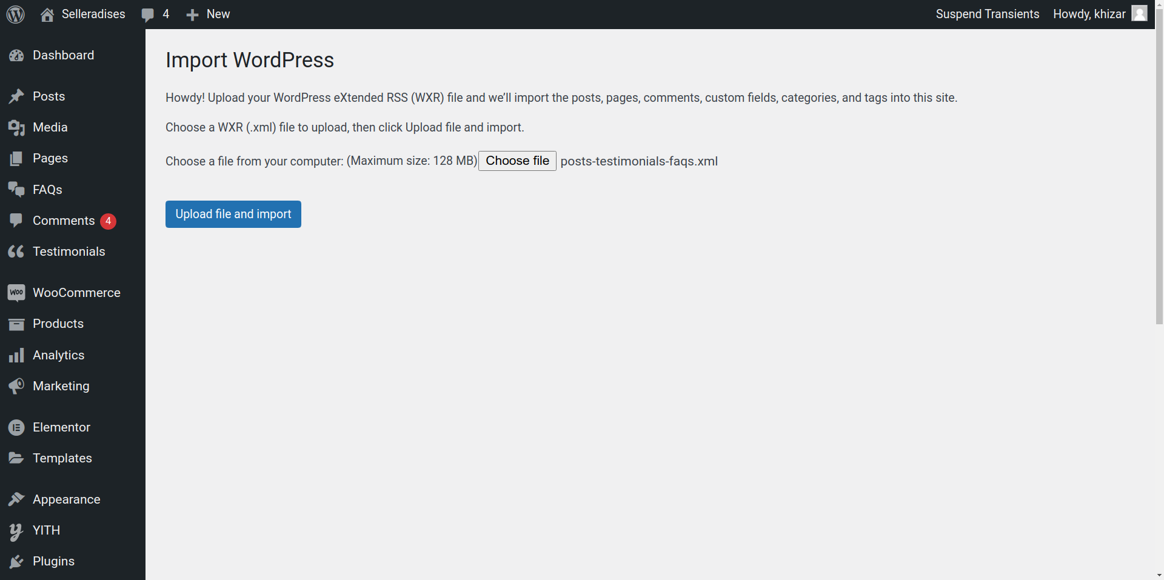Select the Testimonials quote icon
The height and width of the screenshot is (580, 1164).
tap(16, 252)
